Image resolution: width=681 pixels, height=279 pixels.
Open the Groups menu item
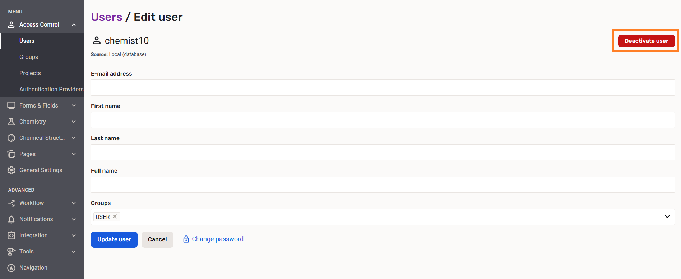[29, 57]
